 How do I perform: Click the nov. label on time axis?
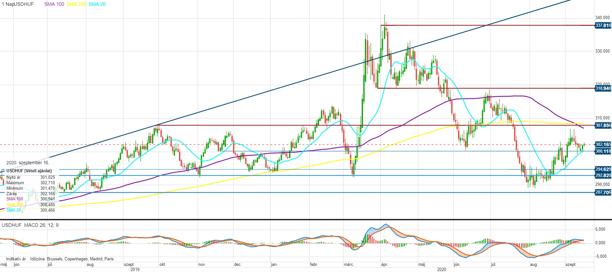202,265
